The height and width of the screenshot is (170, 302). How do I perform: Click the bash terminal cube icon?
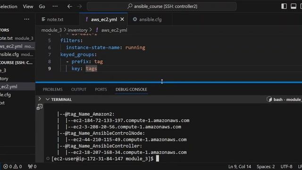point(269,100)
